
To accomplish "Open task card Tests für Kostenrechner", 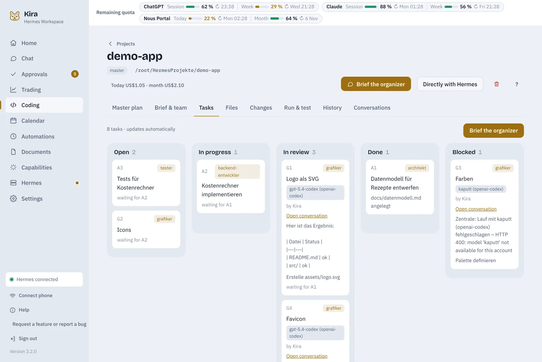I will coord(146,183).
